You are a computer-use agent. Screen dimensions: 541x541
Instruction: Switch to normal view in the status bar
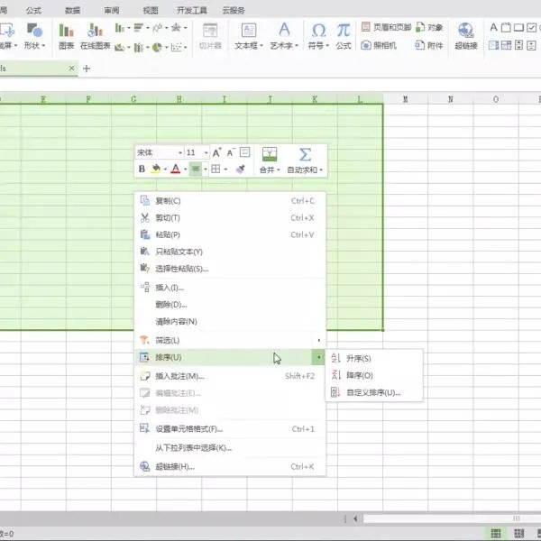pos(495,534)
